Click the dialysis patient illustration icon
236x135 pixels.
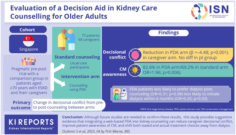pyautogui.click(x=120, y=94)
